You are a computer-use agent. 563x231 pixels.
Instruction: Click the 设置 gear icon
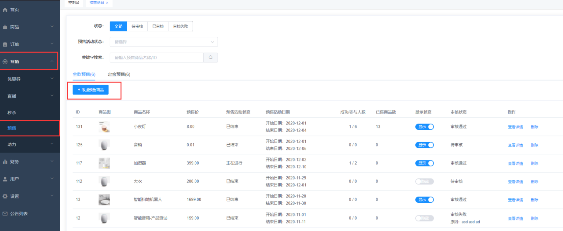click(x=5, y=196)
